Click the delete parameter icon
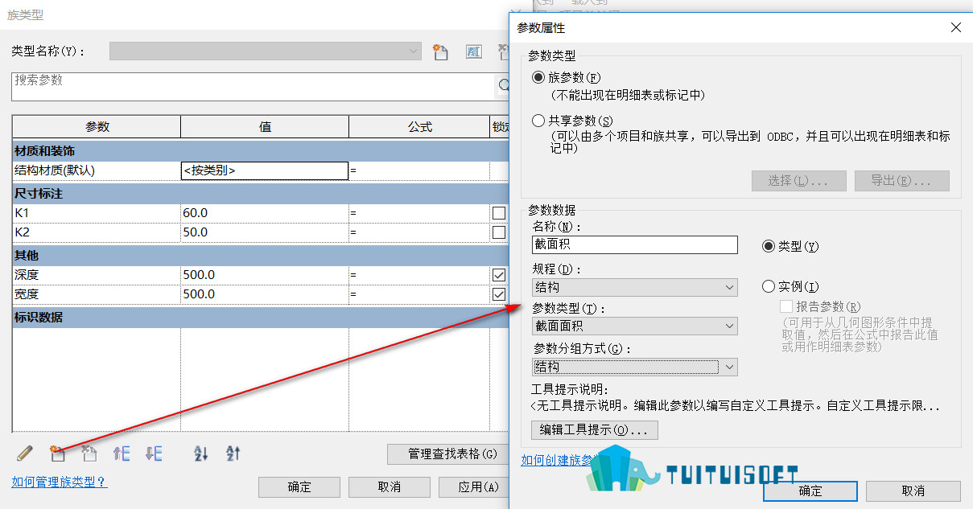 89,454
